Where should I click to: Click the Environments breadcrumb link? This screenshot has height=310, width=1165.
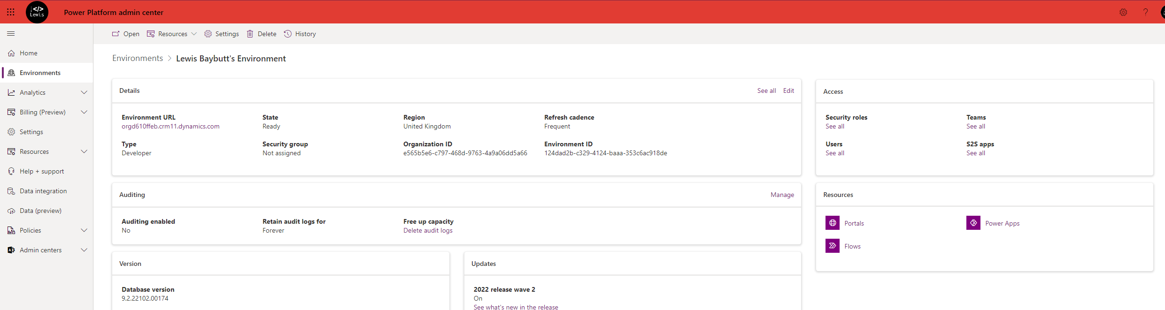(138, 58)
